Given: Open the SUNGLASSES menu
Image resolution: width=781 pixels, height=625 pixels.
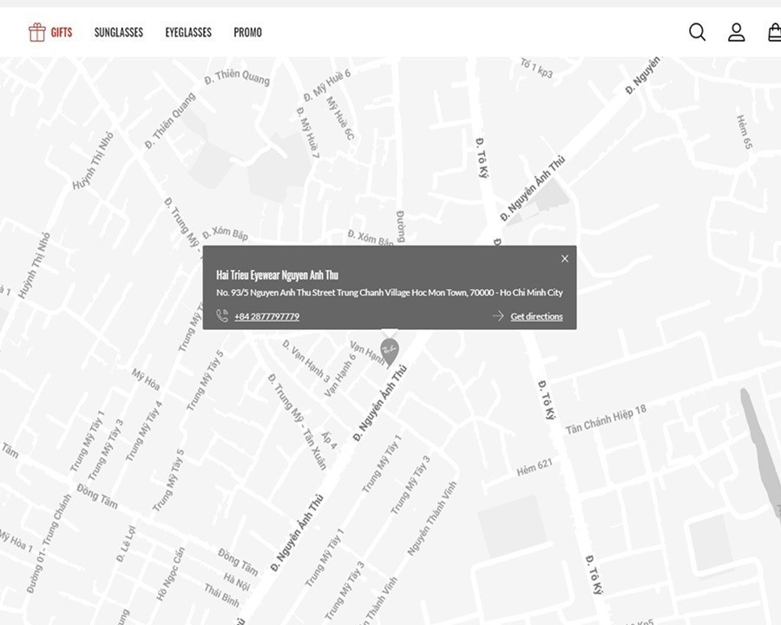Looking at the screenshot, I should point(119,32).
